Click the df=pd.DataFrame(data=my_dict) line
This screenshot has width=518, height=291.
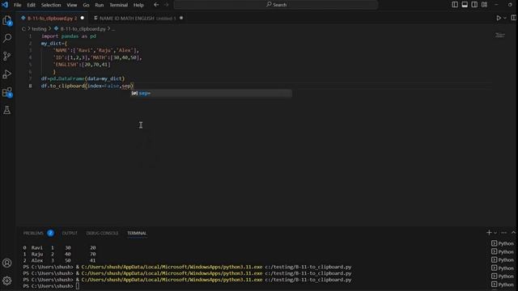tap(83, 78)
